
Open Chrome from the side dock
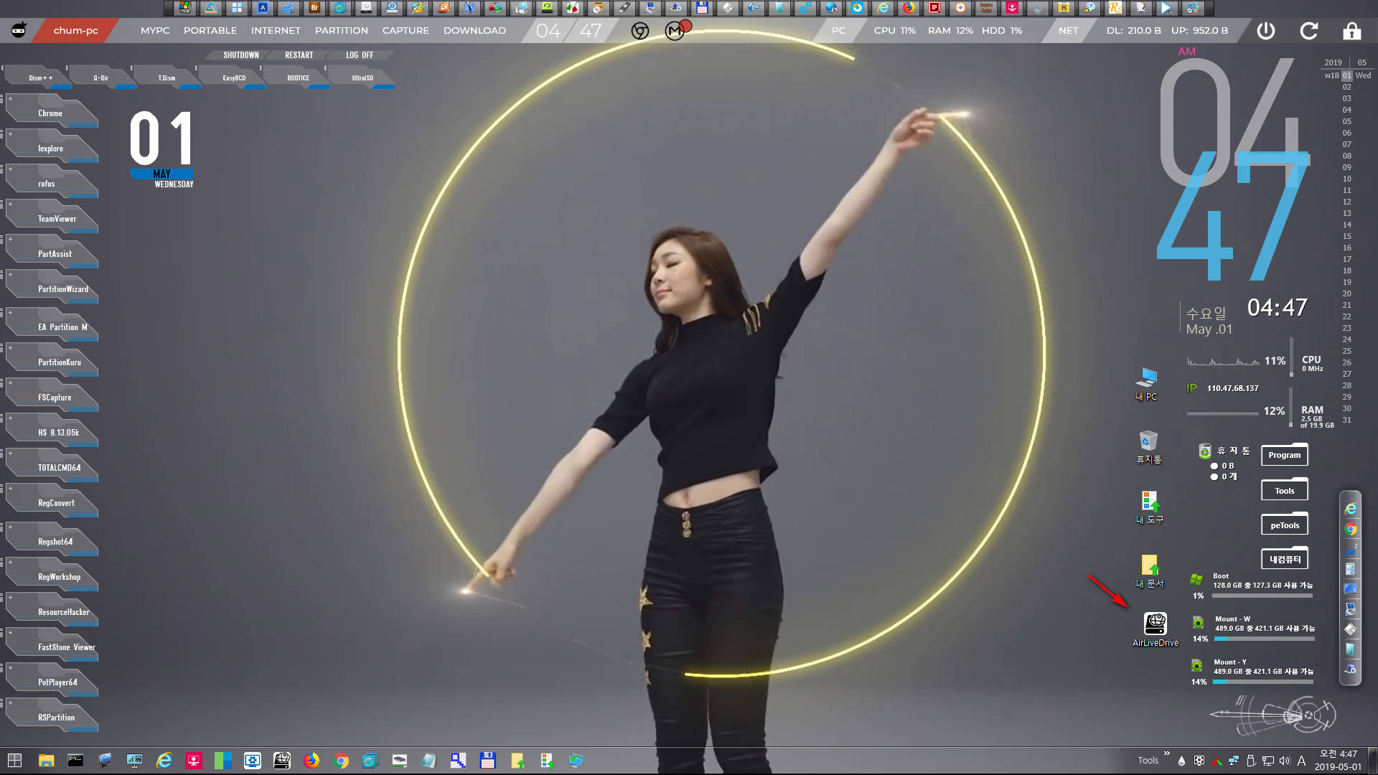[1350, 529]
